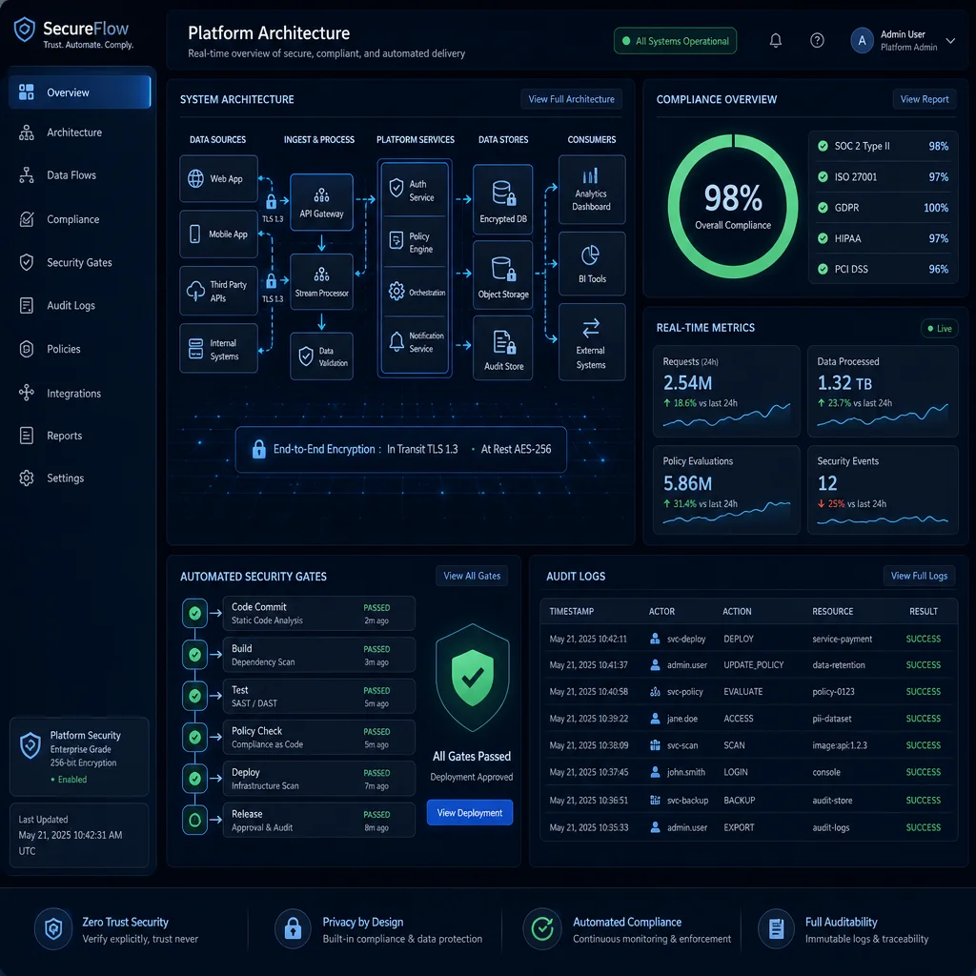This screenshot has height=976, width=976.
Task: Select Overview in the sidebar
Action: pyautogui.click(x=80, y=92)
